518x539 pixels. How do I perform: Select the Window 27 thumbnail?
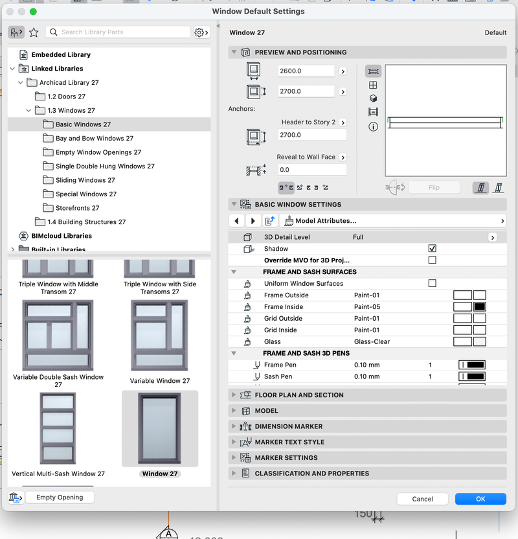[x=159, y=429]
